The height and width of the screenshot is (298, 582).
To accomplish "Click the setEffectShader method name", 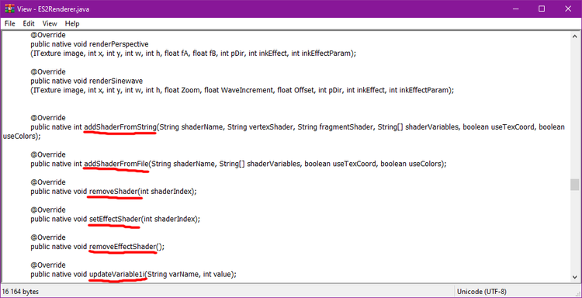I will coord(115,219).
